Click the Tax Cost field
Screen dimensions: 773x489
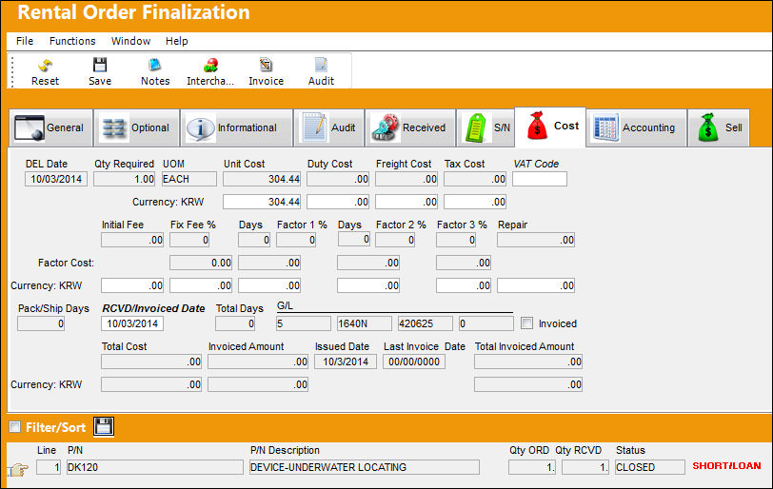[x=475, y=179]
